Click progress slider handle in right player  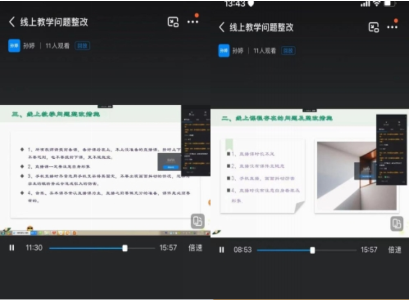coord(312,250)
